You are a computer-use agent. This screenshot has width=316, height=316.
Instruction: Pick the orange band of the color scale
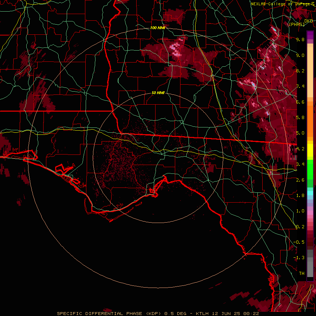pyautogui.click(x=310, y=121)
